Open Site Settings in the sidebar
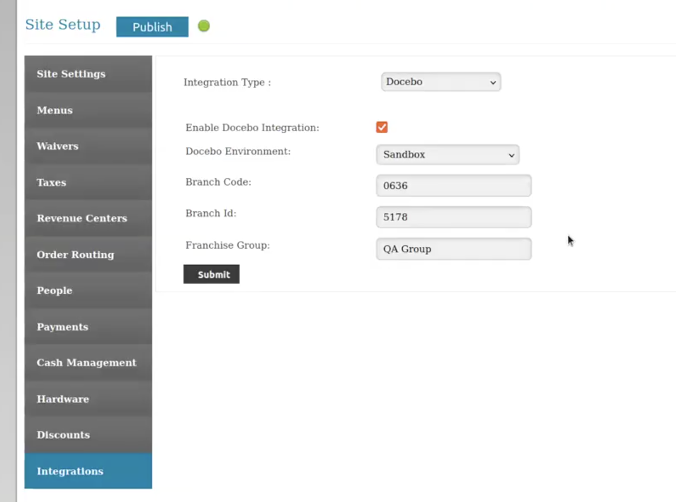676x502 pixels. (x=88, y=74)
